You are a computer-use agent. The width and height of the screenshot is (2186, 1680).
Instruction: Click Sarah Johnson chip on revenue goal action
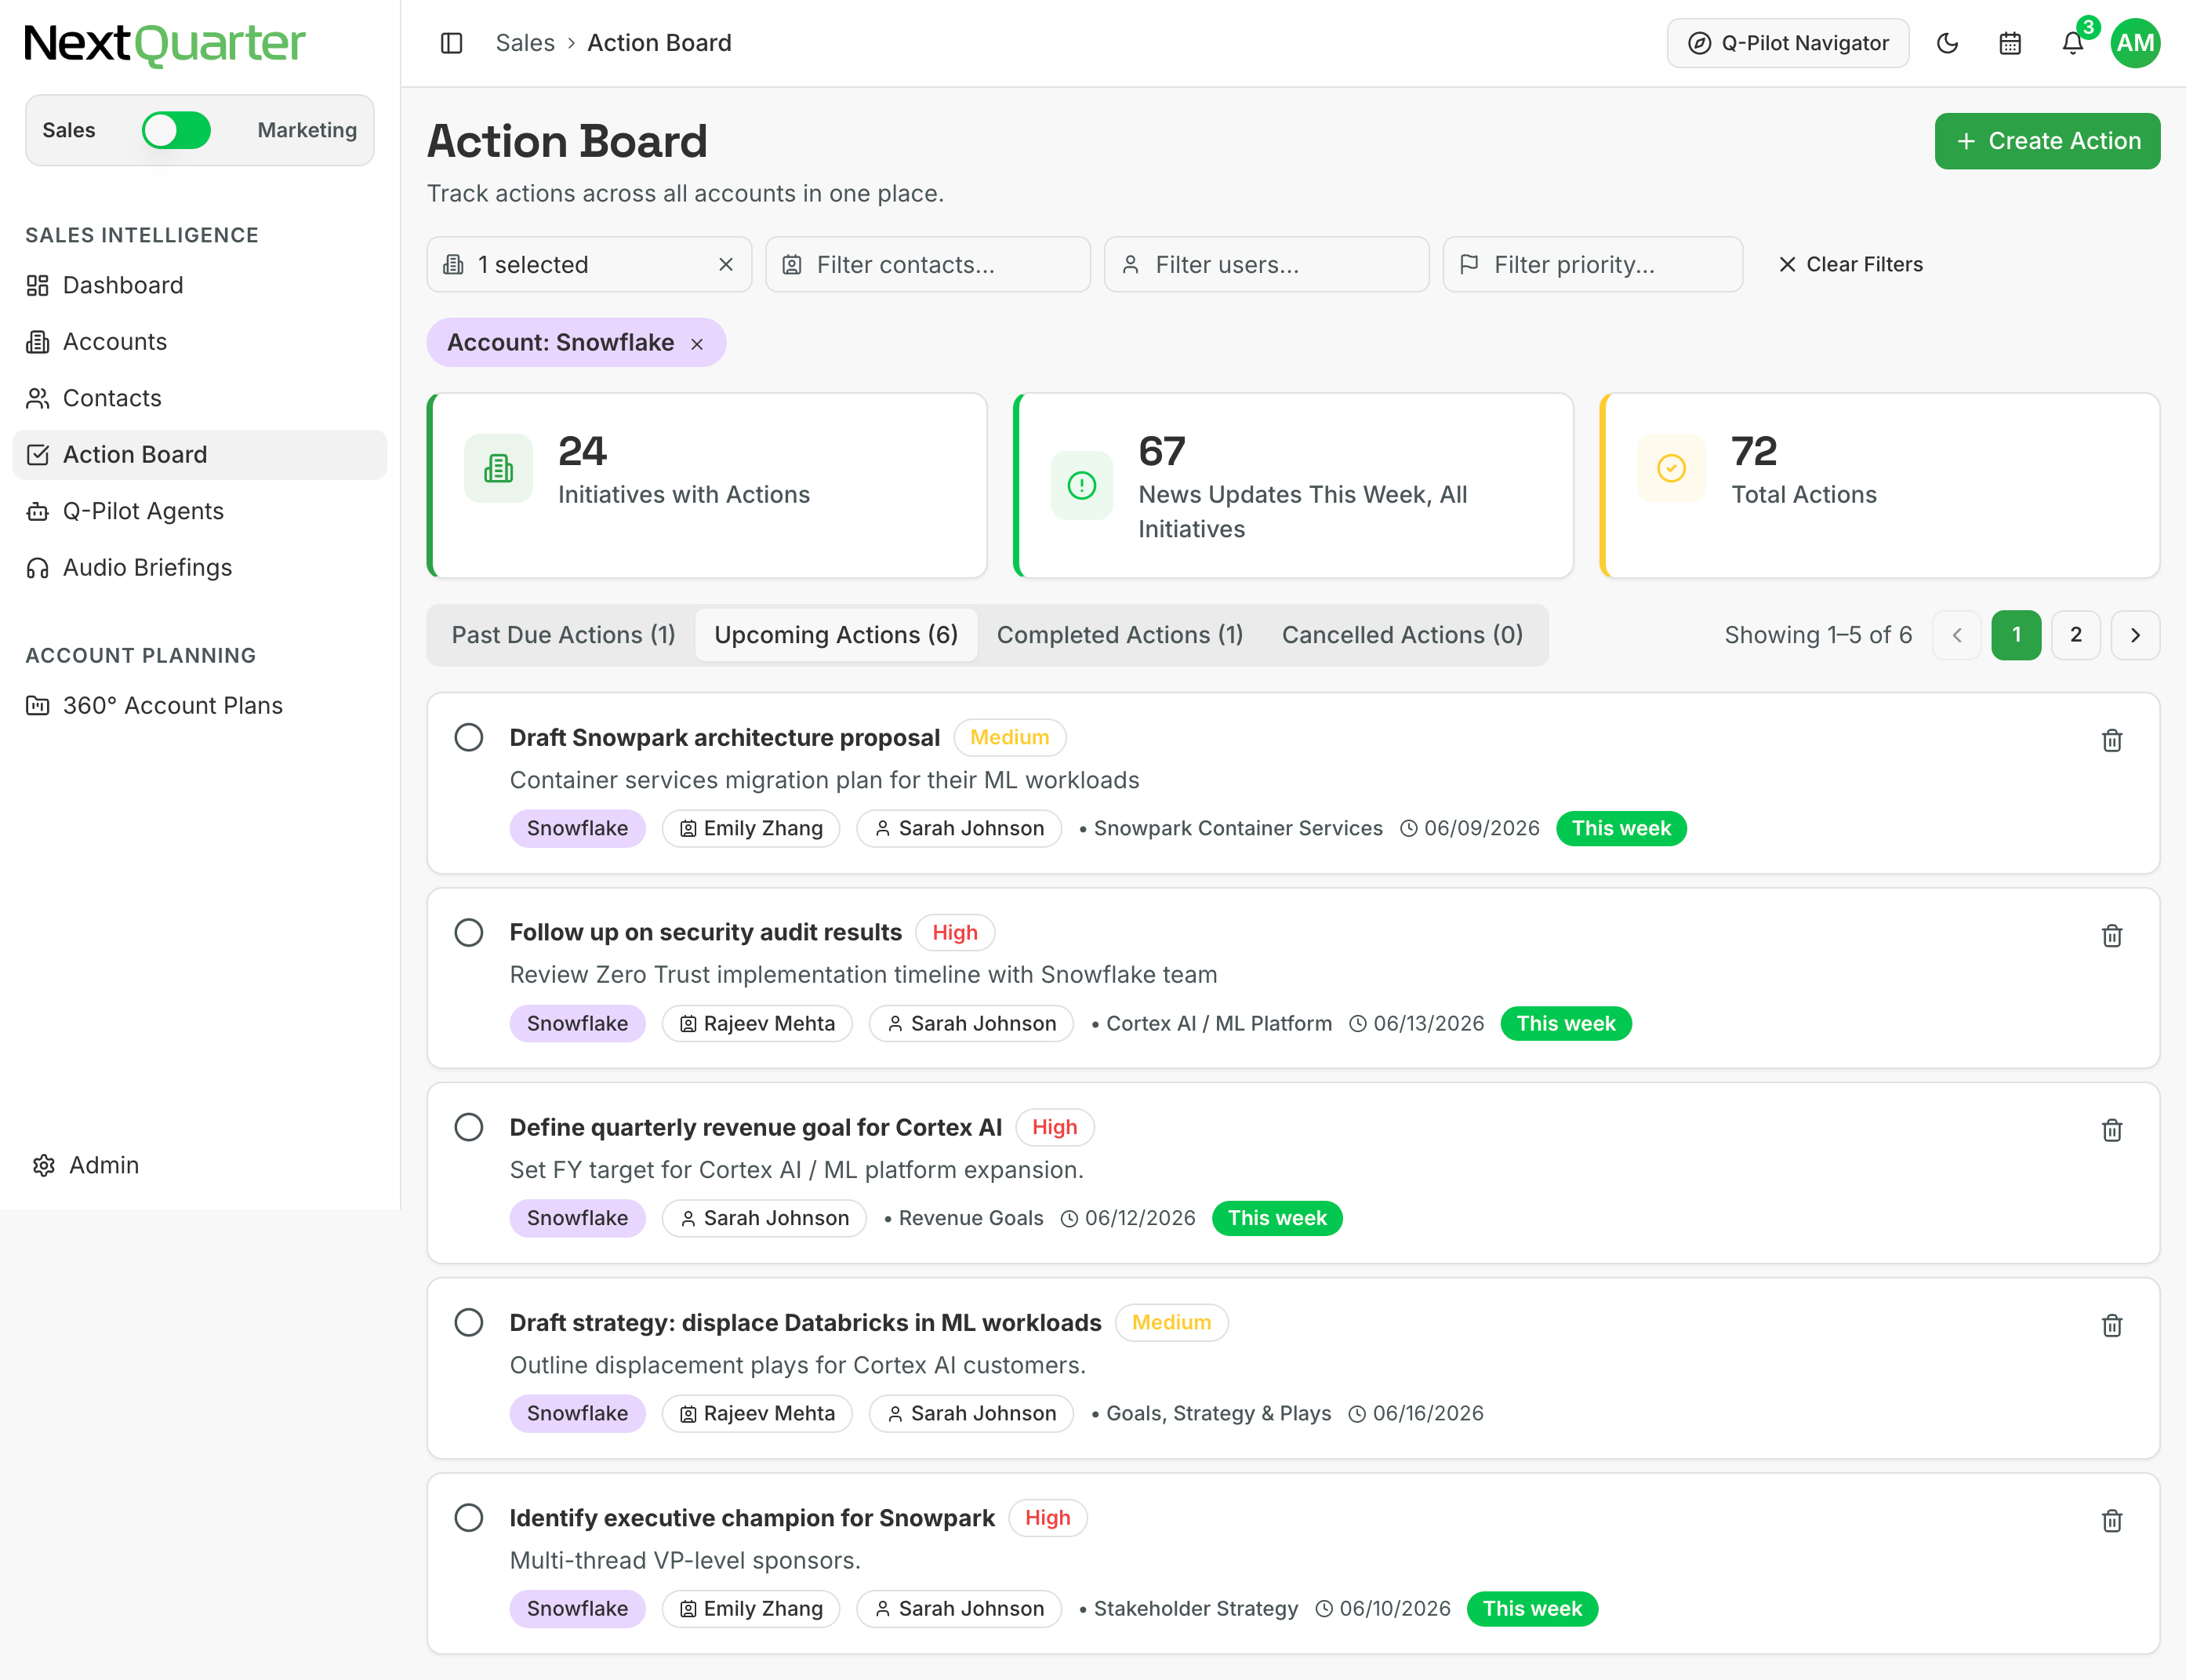coord(764,1218)
